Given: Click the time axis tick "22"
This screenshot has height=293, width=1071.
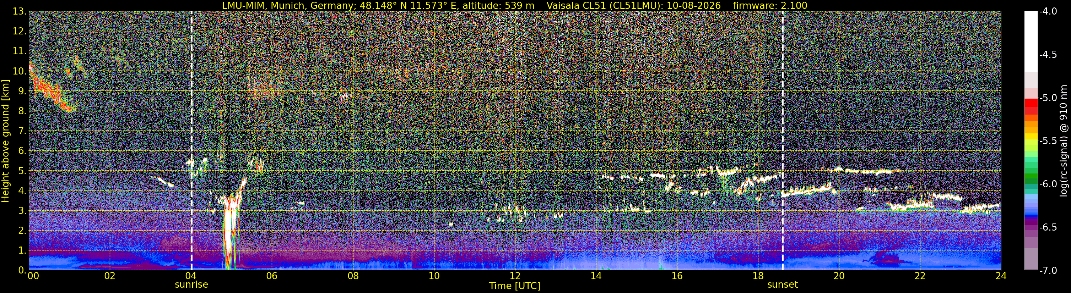Looking at the screenshot, I should coord(920,276).
